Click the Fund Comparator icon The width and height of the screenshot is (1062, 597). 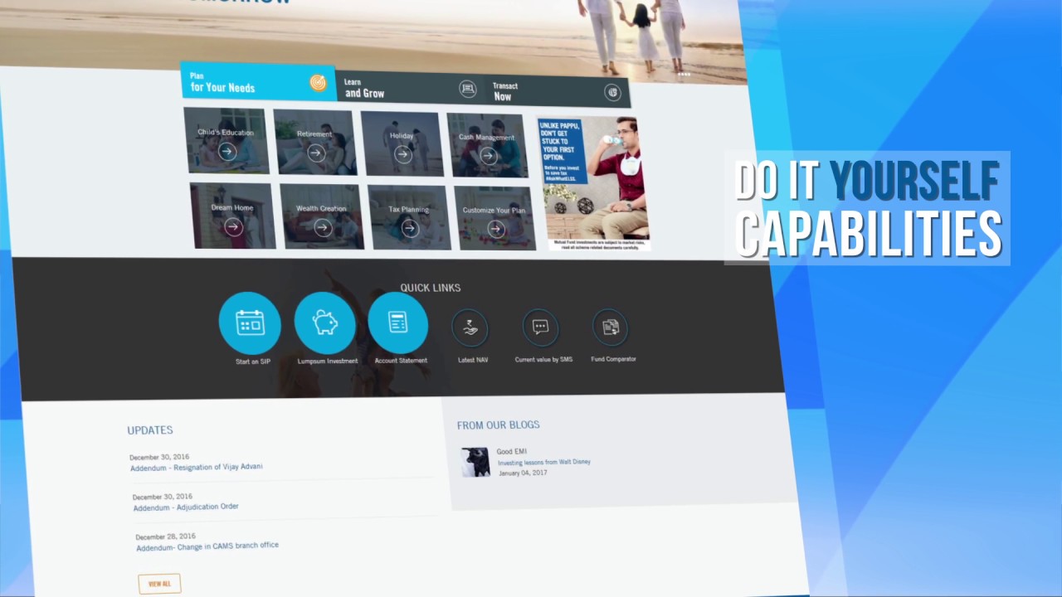(x=611, y=327)
